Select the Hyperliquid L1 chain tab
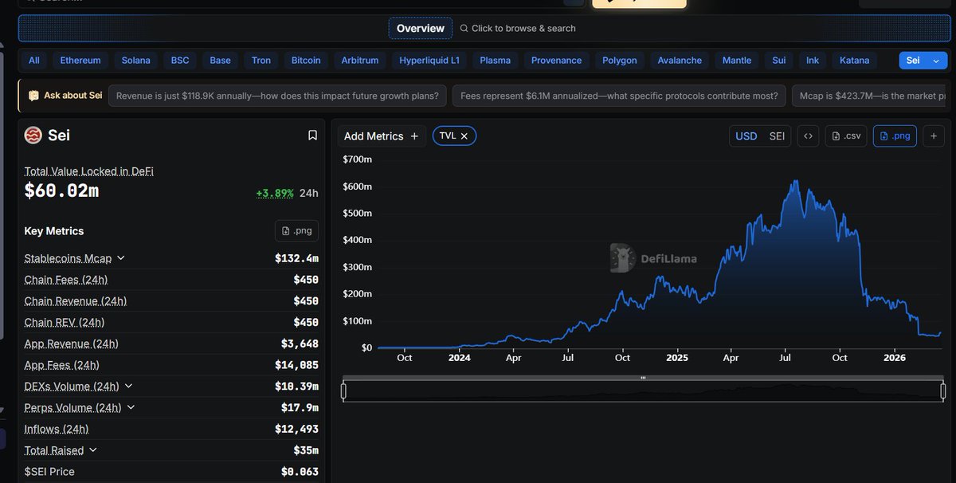The image size is (956, 483). pos(429,61)
